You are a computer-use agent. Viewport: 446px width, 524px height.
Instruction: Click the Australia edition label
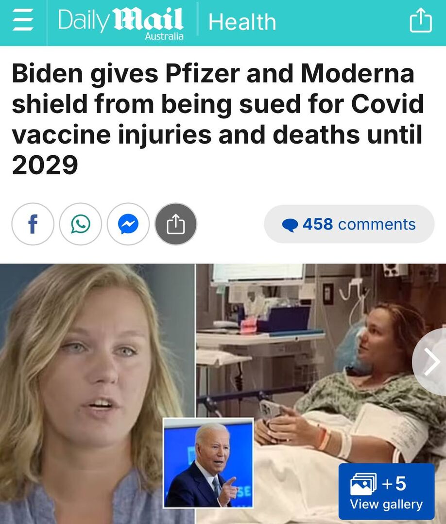164,36
